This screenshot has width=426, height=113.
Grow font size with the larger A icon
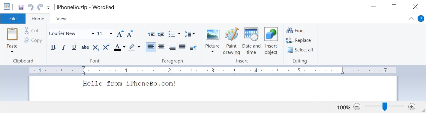coord(120,34)
